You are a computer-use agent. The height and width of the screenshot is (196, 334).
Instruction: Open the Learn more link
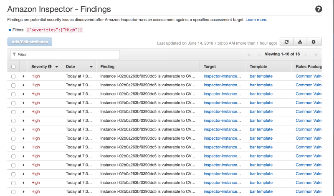click(x=256, y=20)
